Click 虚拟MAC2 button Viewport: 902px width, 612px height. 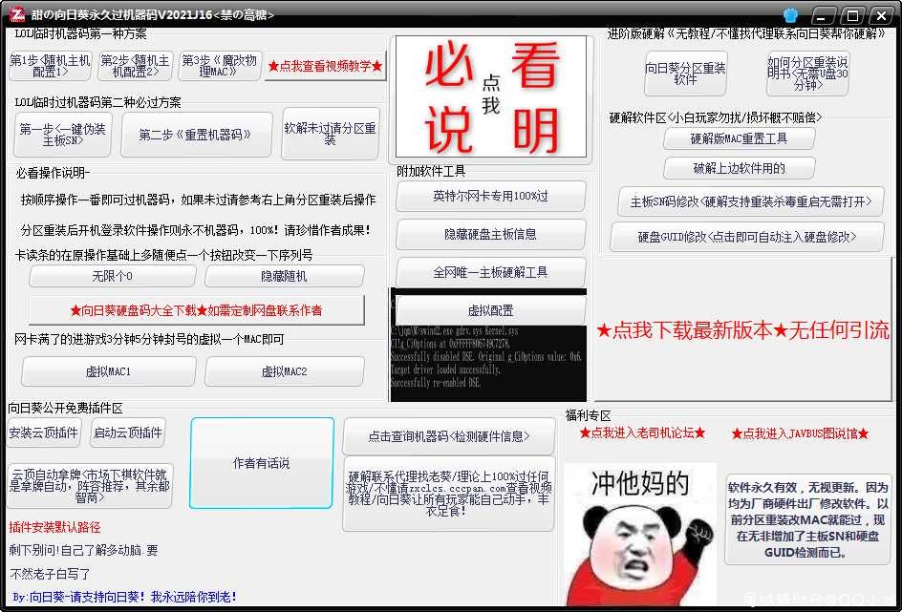point(284,371)
